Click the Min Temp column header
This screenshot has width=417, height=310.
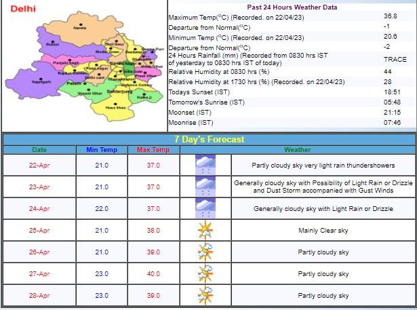coord(101,150)
